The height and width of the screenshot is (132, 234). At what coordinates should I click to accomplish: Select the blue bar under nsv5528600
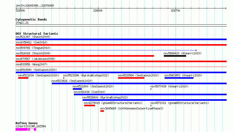pyautogui.click(x=155, y=100)
